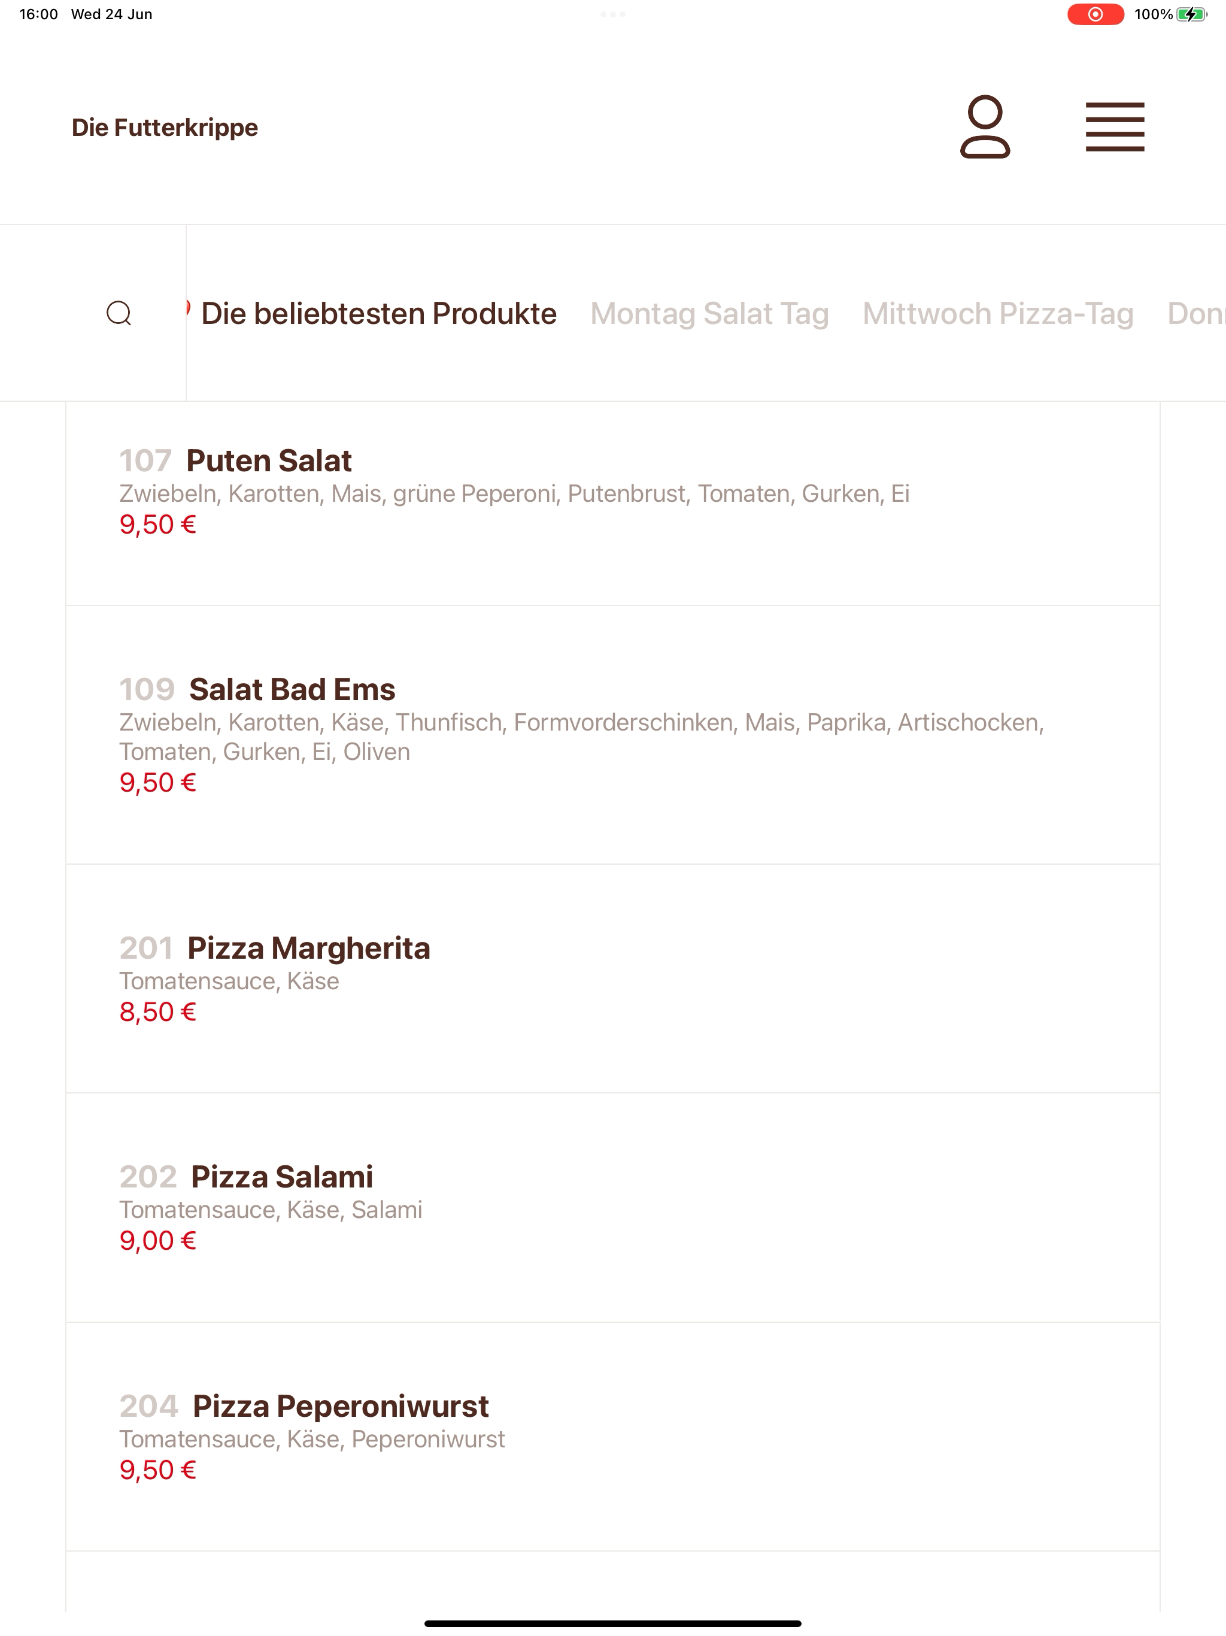Open the user account profile icon
This screenshot has width=1226, height=1636.
pos(984,126)
